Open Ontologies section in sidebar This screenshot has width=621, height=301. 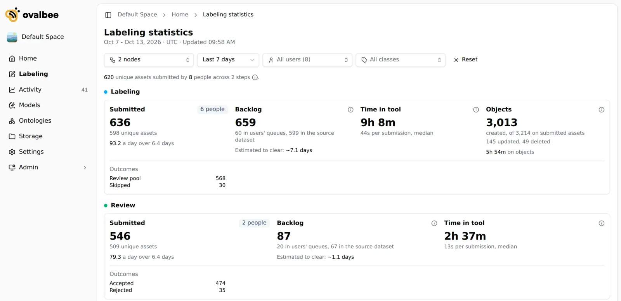pyautogui.click(x=48, y=121)
